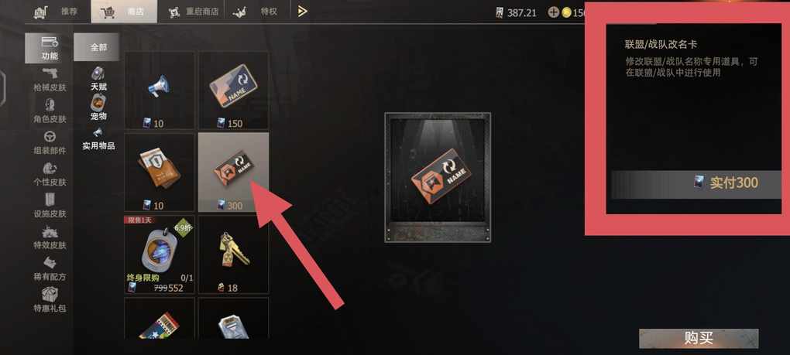The width and height of the screenshot is (790, 355).
Task: Select the 特惠礼包 gift box category
Action: click(50, 301)
